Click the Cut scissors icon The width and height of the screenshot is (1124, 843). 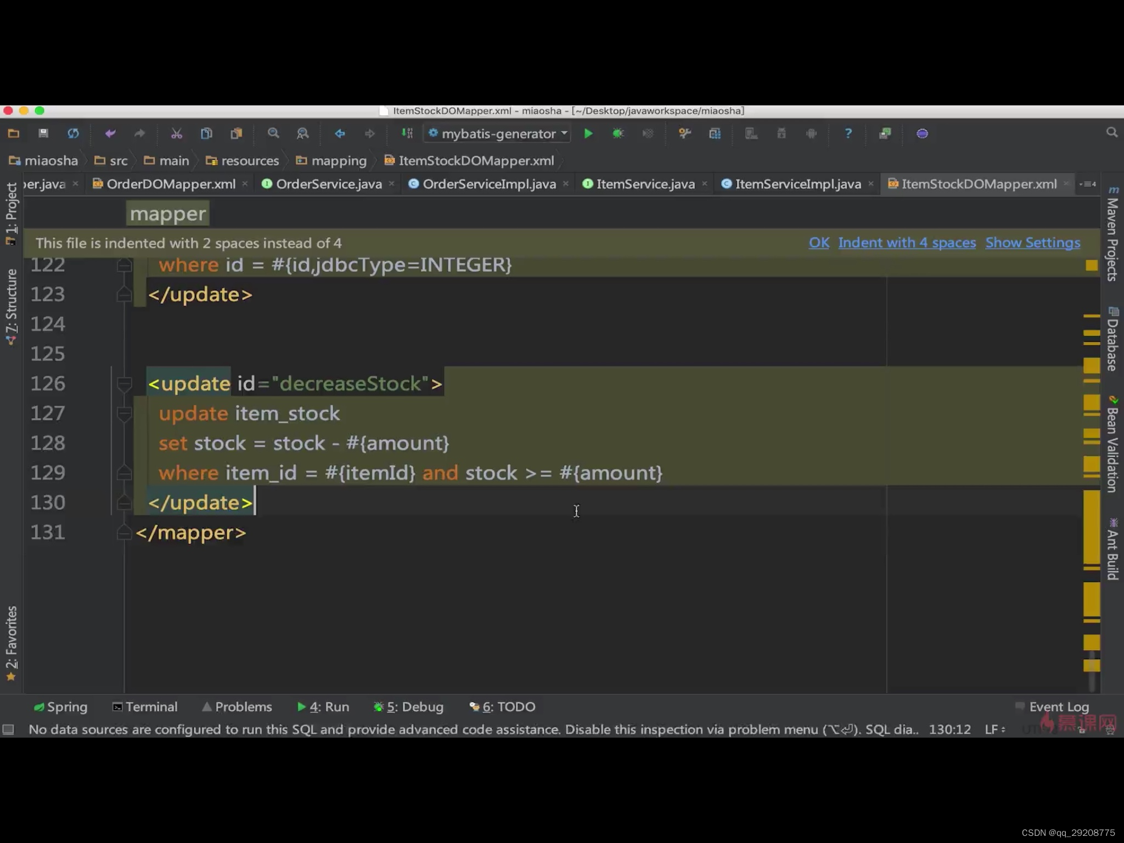(x=176, y=133)
